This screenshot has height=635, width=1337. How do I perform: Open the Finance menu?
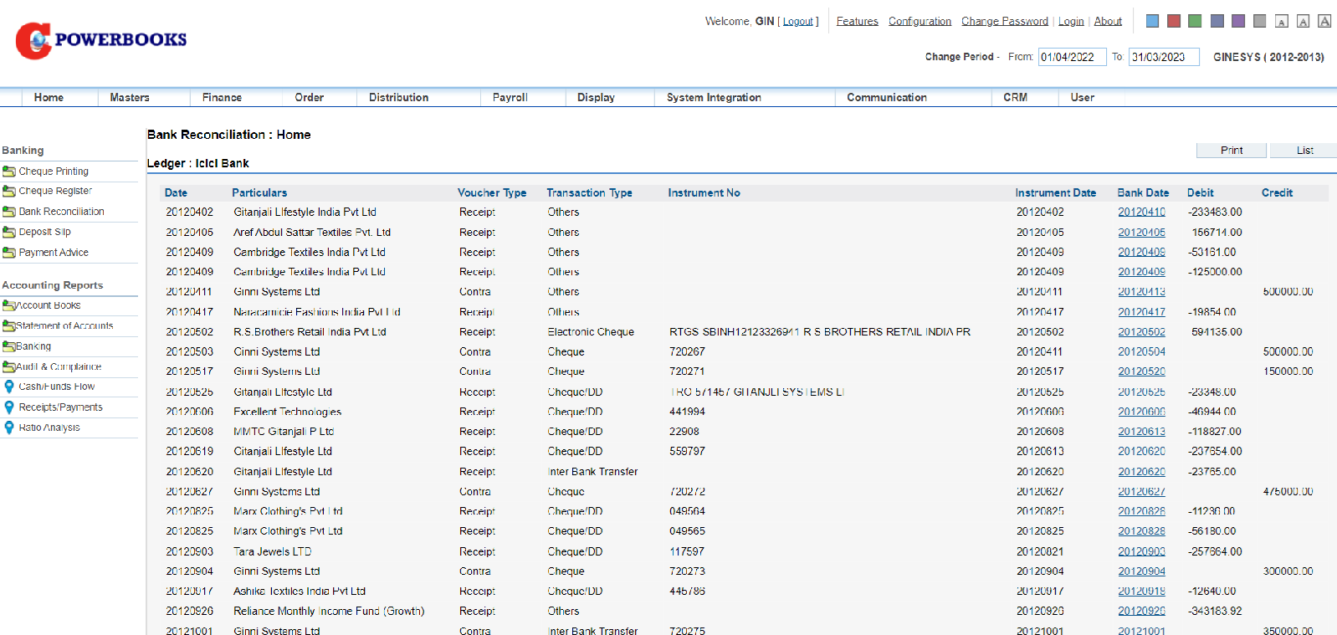[222, 98]
